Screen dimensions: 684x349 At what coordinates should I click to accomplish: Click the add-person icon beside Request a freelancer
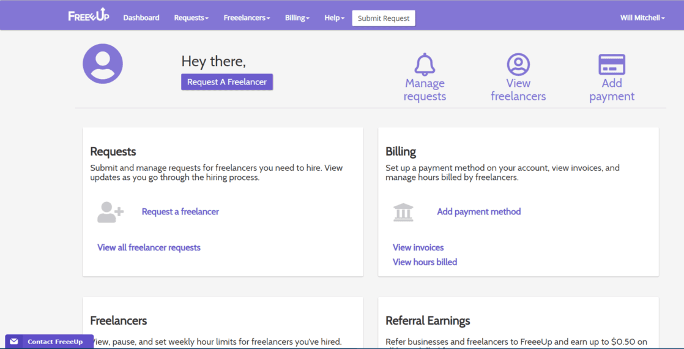(x=110, y=212)
